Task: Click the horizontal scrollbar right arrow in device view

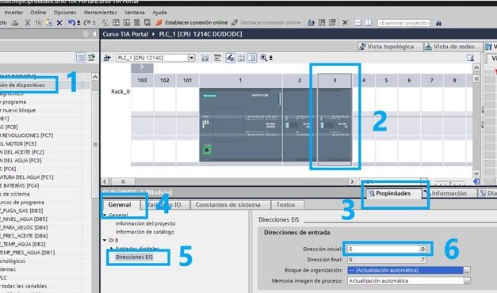Action: pos(352,181)
